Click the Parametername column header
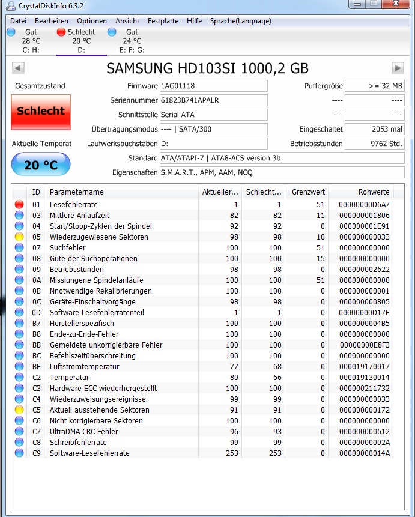The image size is (415, 517). (x=123, y=192)
